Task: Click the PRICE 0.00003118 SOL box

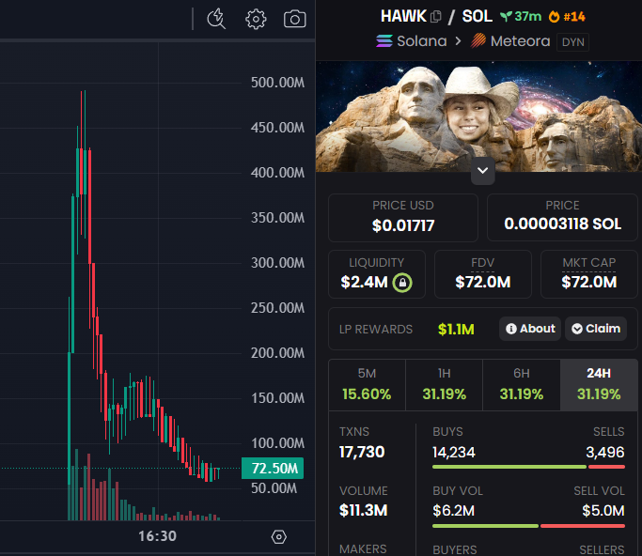Action: [x=562, y=218]
